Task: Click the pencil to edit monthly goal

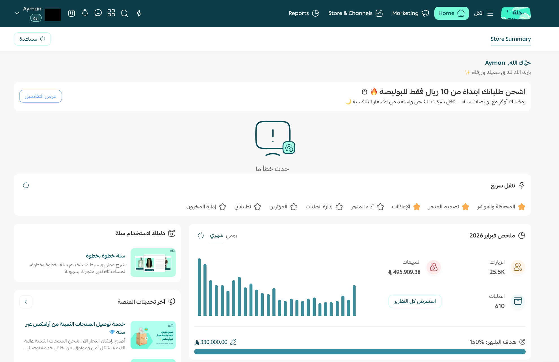Action: (x=233, y=342)
